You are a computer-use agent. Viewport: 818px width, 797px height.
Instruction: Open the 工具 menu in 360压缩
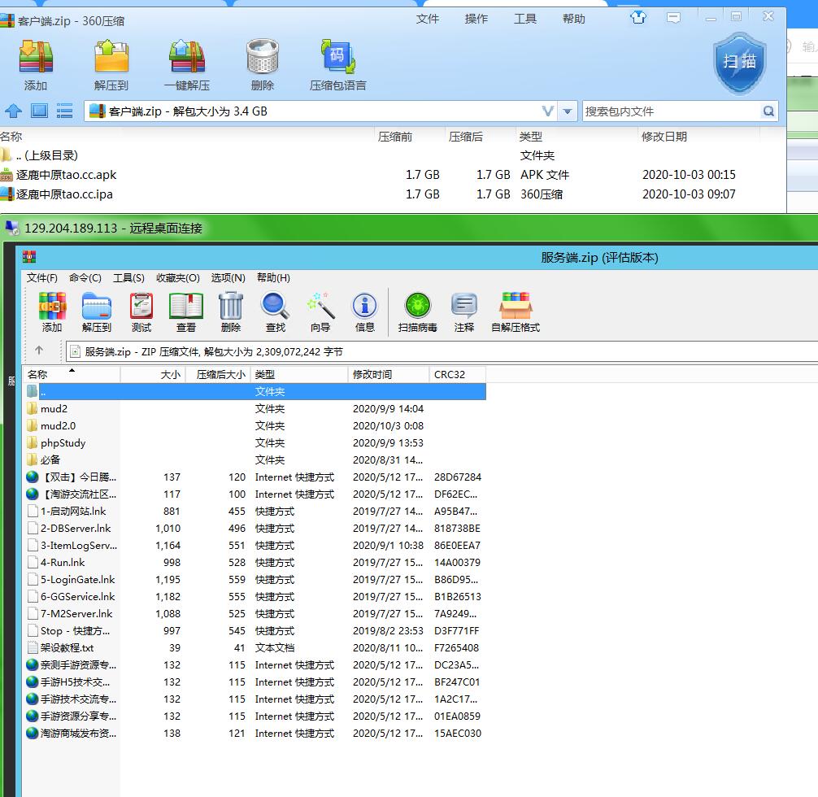tap(525, 19)
